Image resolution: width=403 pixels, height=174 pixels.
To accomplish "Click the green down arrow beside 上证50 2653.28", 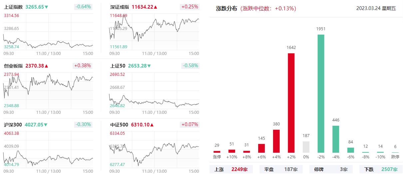I will [149, 66].
